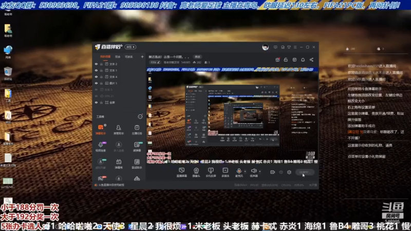Click the layout icon beside the bell
Screen dimensions: 411x231
[294, 60]
